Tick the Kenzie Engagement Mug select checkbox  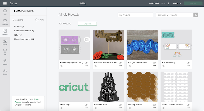[86, 63]
